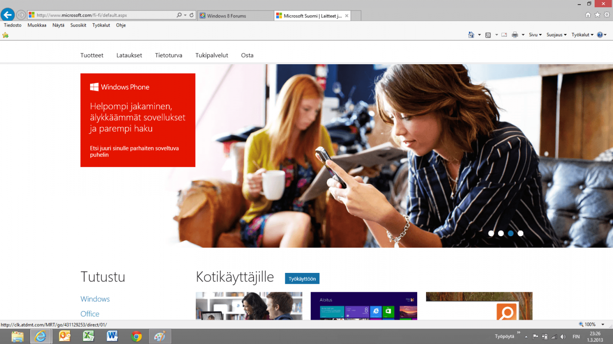This screenshot has height=344, width=613.
Task: Click Internet Explorer taskbar icon
Action: (x=40, y=337)
